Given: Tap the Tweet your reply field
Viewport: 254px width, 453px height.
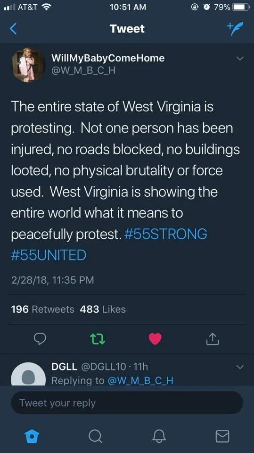Looking at the screenshot, I should coord(127,403).
